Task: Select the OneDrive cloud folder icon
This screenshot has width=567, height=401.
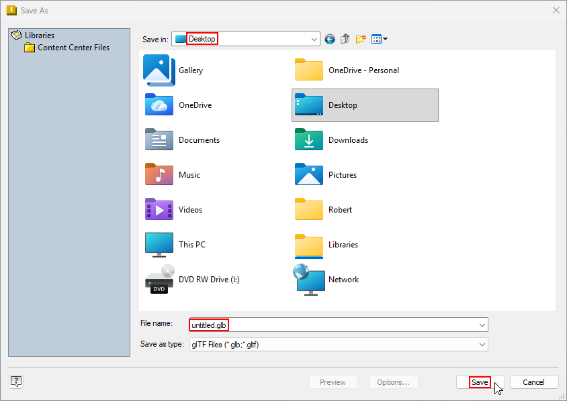Action: pos(160,105)
